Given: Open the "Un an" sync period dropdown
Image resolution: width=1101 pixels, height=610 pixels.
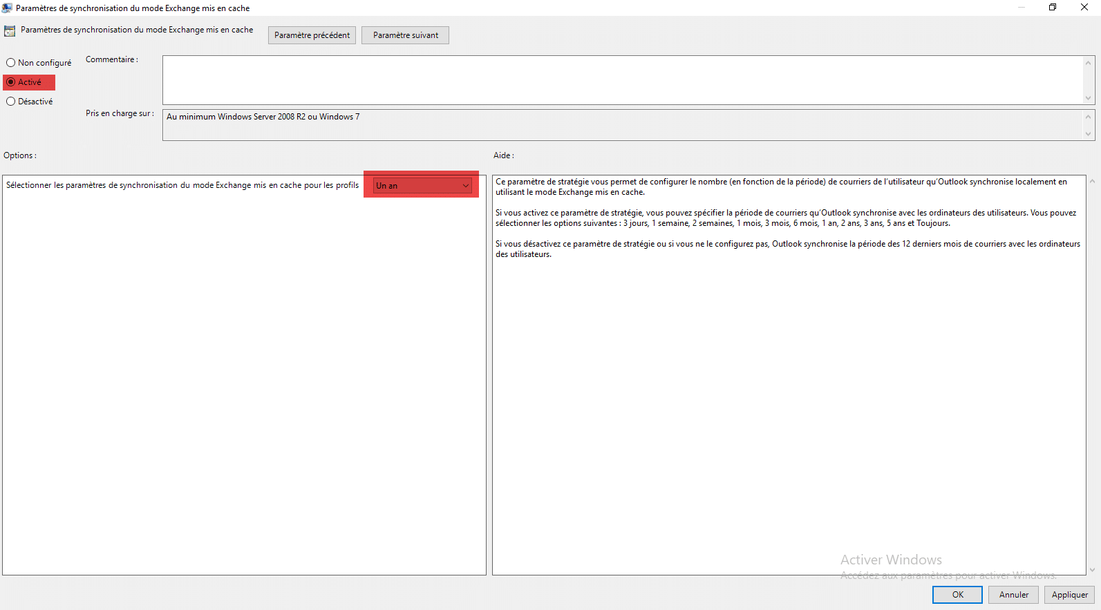Looking at the screenshot, I should (422, 186).
